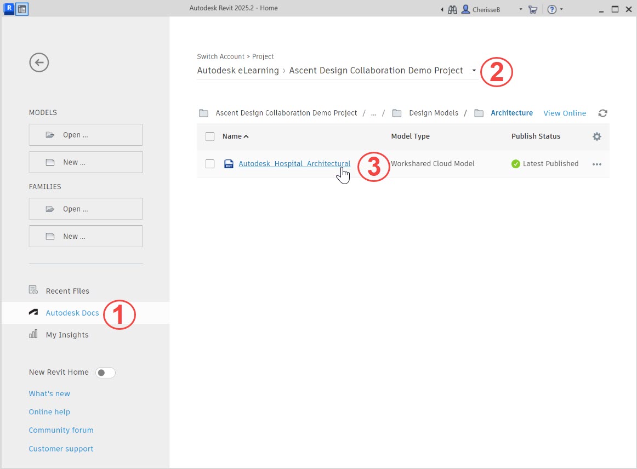The image size is (637, 469).
Task: Toggle the select-all checkbox in table header
Action: pos(209,136)
